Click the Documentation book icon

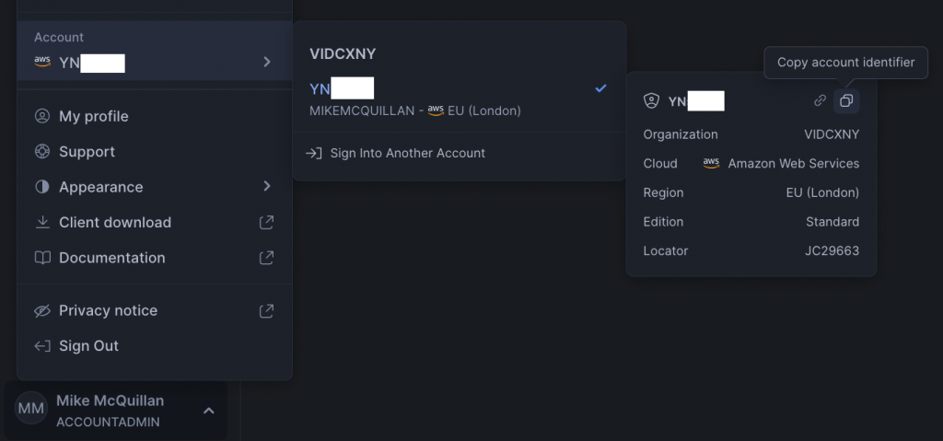coord(42,258)
